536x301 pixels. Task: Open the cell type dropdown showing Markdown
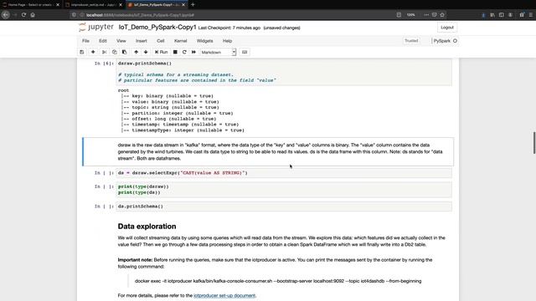tap(218, 52)
